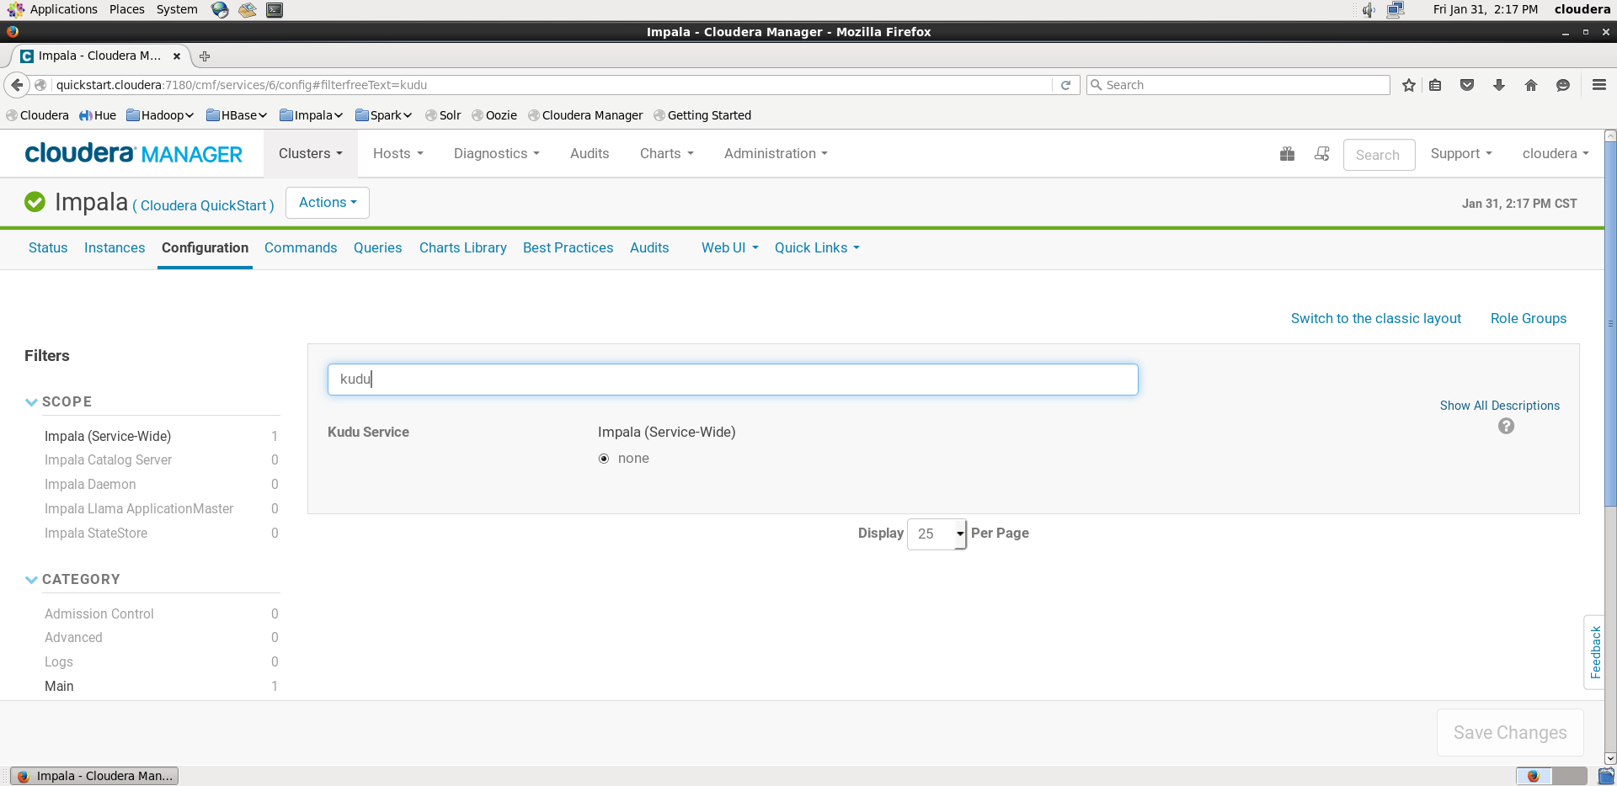This screenshot has height=786, width=1617.
Task: Click the Cloudera Manager logo
Action: [133, 153]
